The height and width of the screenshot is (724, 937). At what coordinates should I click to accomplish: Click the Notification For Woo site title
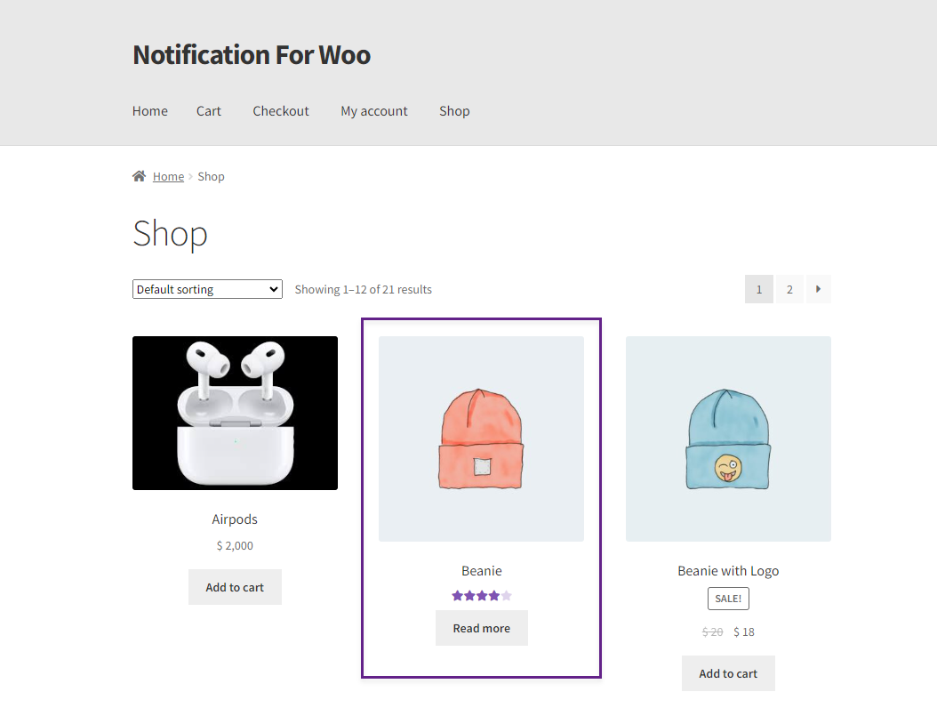pos(252,55)
